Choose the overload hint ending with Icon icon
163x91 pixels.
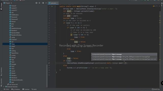coord(124,59)
